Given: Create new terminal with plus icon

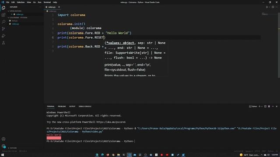Looking at the screenshot, I should [259, 106].
